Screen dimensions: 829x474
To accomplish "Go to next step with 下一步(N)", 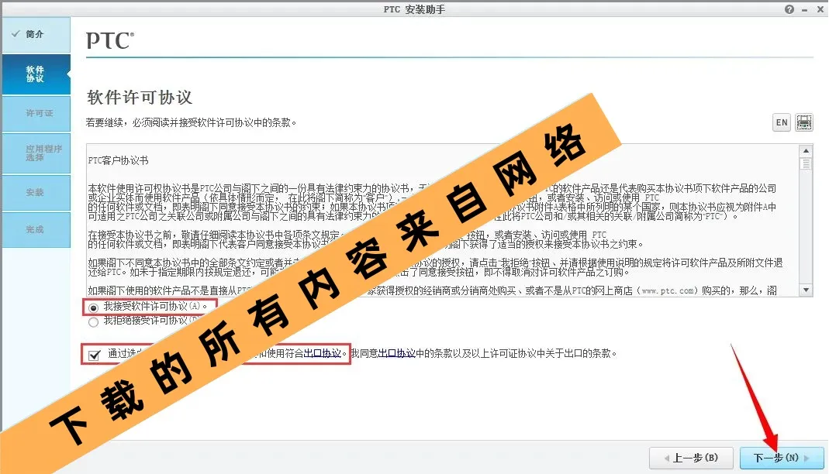I will click(x=782, y=458).
